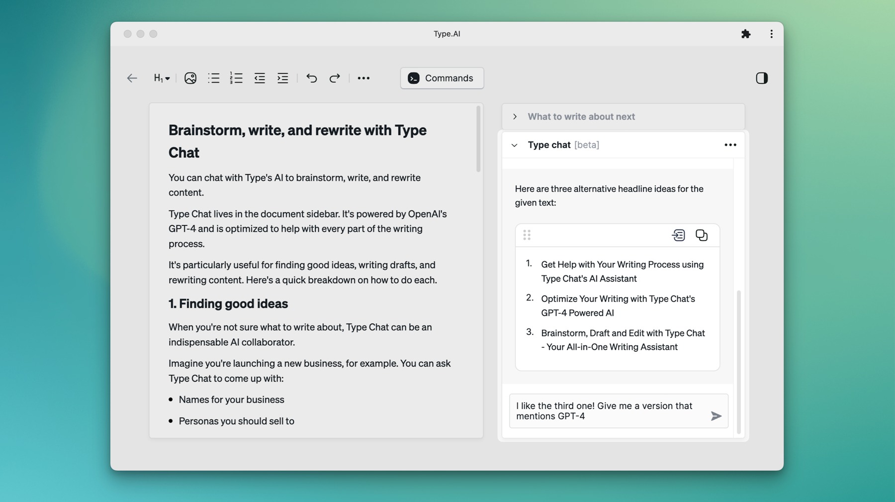This screenshot has width=895, height=502.
Task: Open the H1 heading style dropdown
Action: (x=162, y=78)
